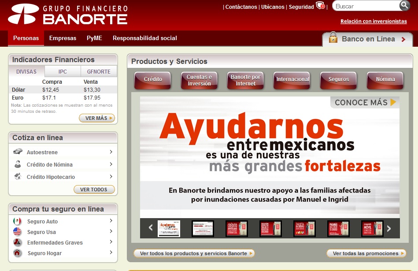The width and height of the screenshot is (418, 271).
Task: Select the Banorte Móvil thumbnail
Action: (x=372, y=228)
